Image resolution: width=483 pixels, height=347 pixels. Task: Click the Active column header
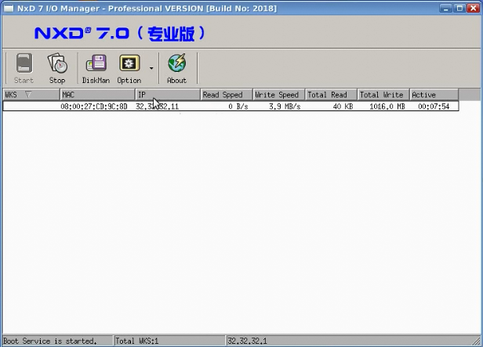(434, 95)
